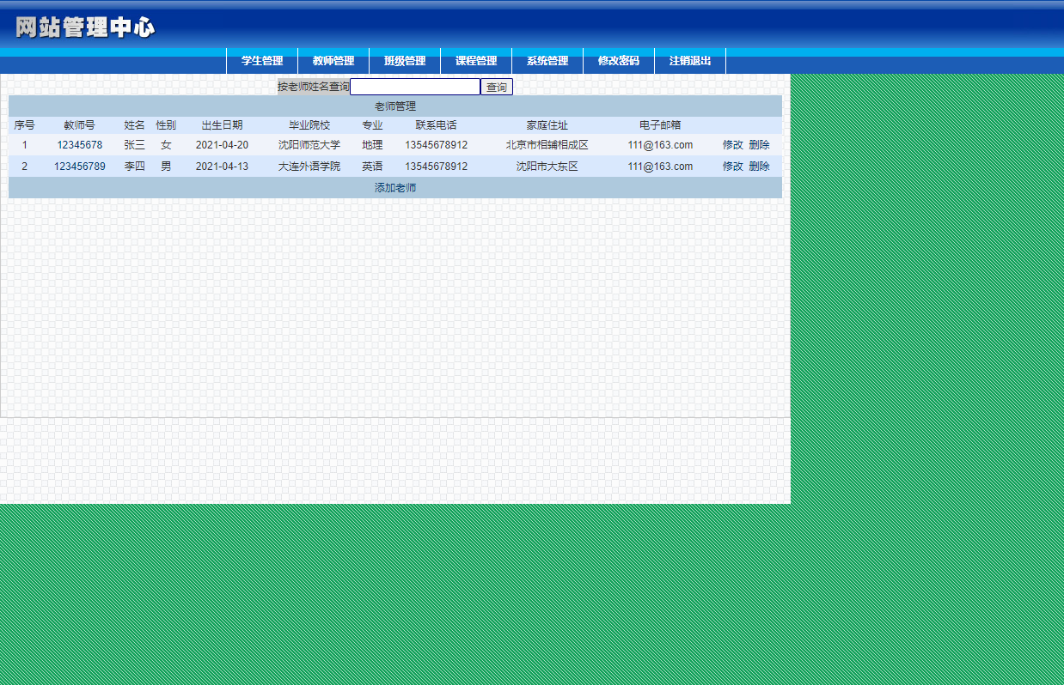The height and width of the screenshot is (685, 1064).
Task: Click 修改 for teacher 张三
Action: [731, 145]
